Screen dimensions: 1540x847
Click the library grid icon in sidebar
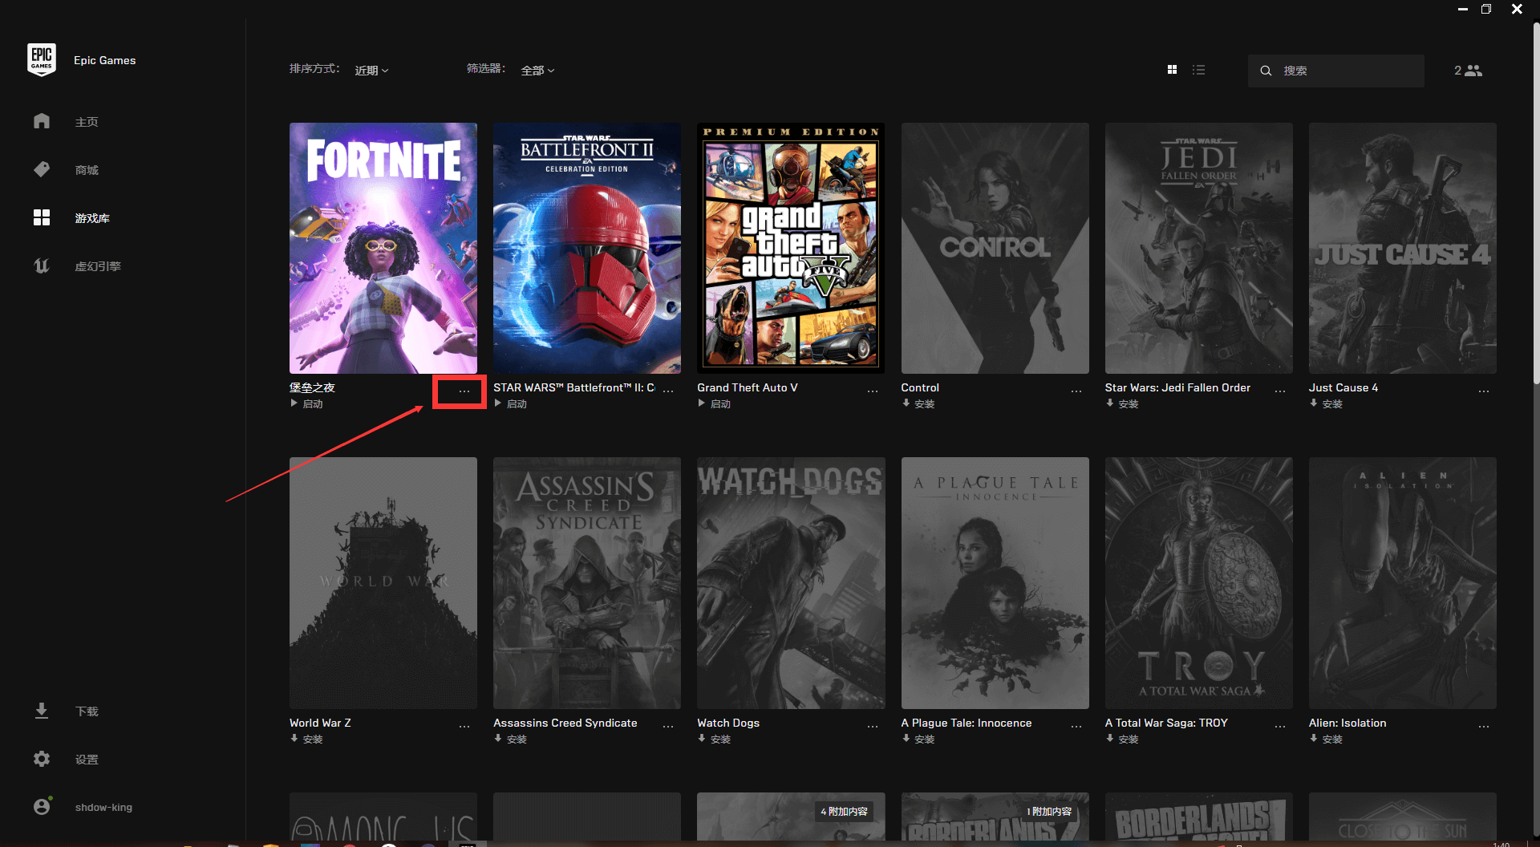pos(42,217)
